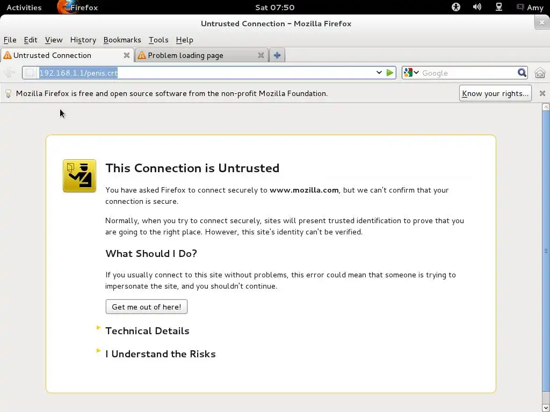Click Get me out of here! button

pyautogui.click(x=147, y=307)
